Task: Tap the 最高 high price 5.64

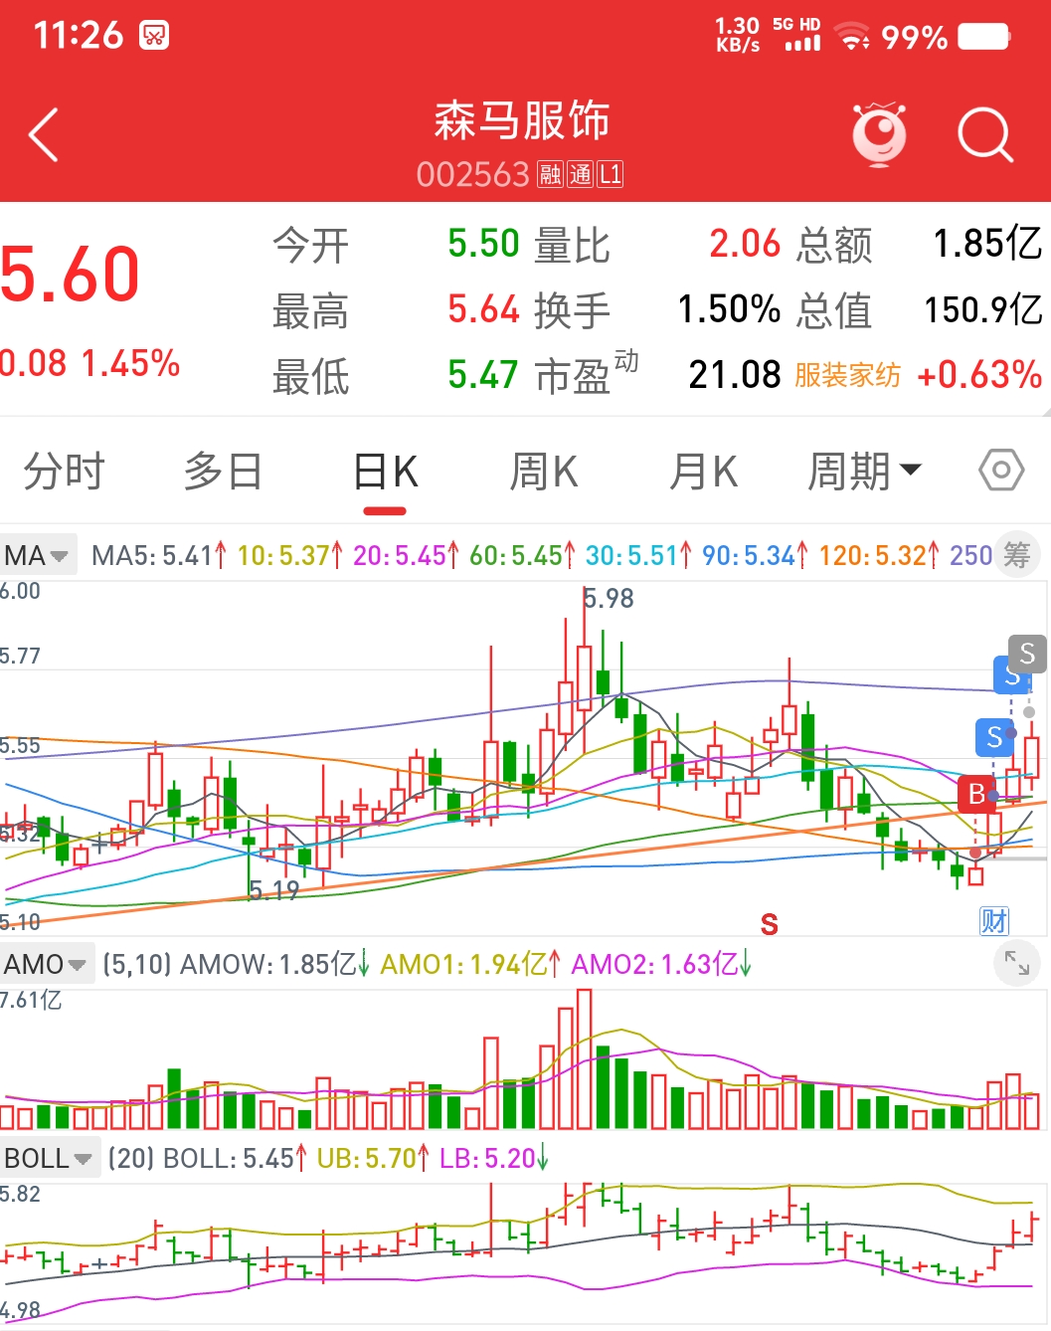Action: pos(483,309)
